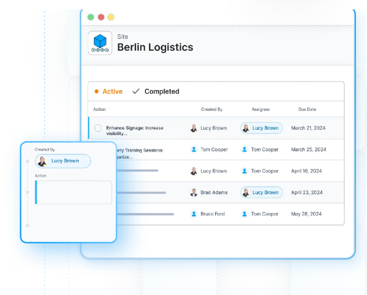The width and height of the screenshot is (367, 295).
Task: Tick the Enhance Signage action checkbox
Action: point(98,128)
